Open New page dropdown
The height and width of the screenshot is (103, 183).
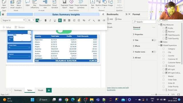click(x=4, y=4)
